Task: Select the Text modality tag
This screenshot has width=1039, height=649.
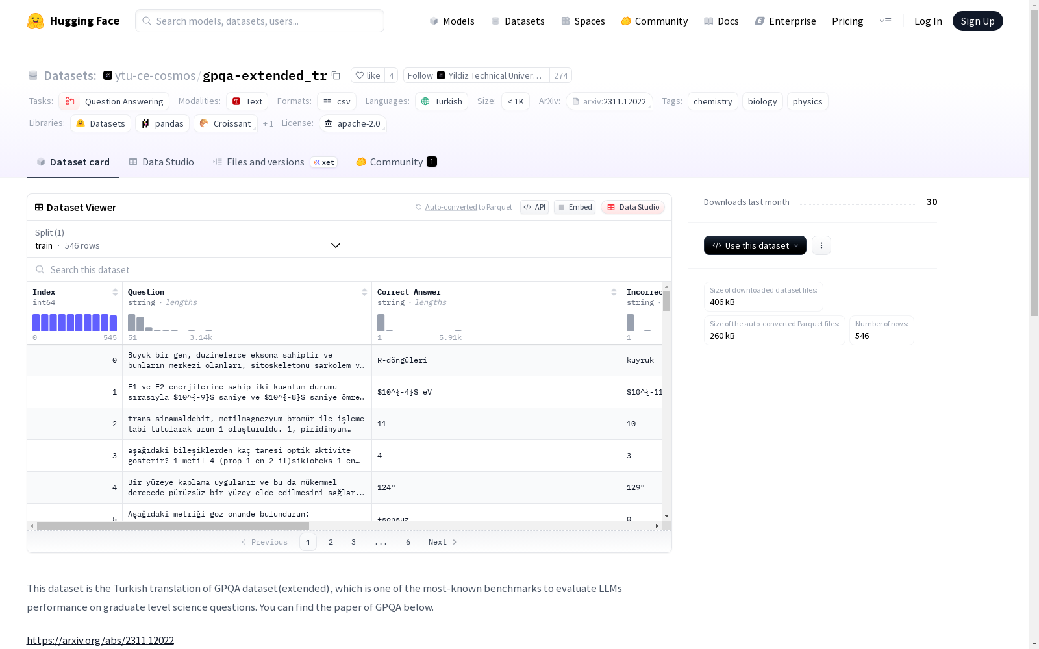Action: [247, 101]
